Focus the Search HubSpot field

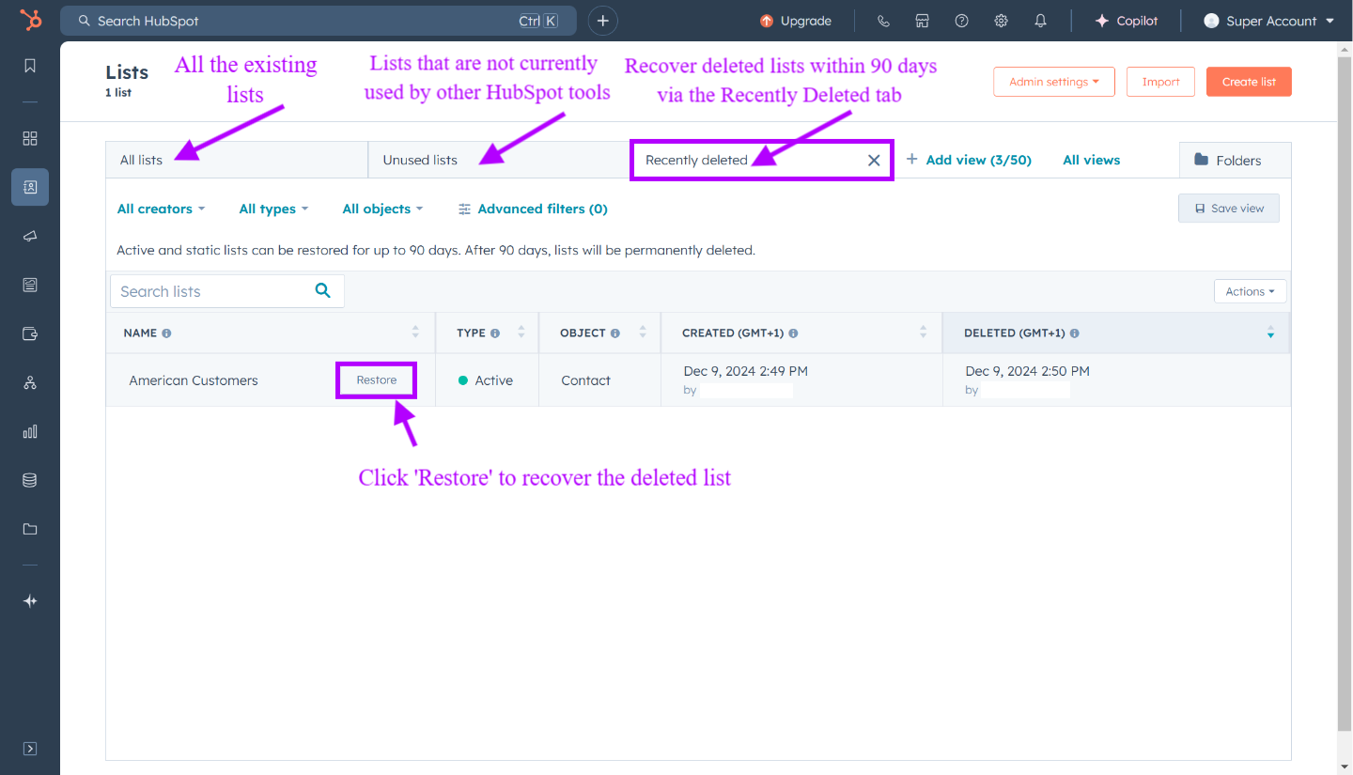[x=319, y=21]
